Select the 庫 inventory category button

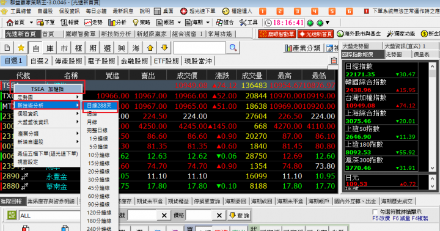click(50, 48)
